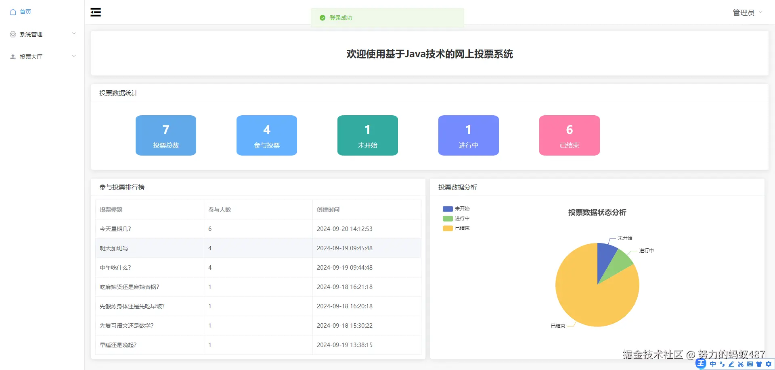Open the IME soft keyboard icon
The width and height of the screenshot is (775, 370).
point(750,364)
